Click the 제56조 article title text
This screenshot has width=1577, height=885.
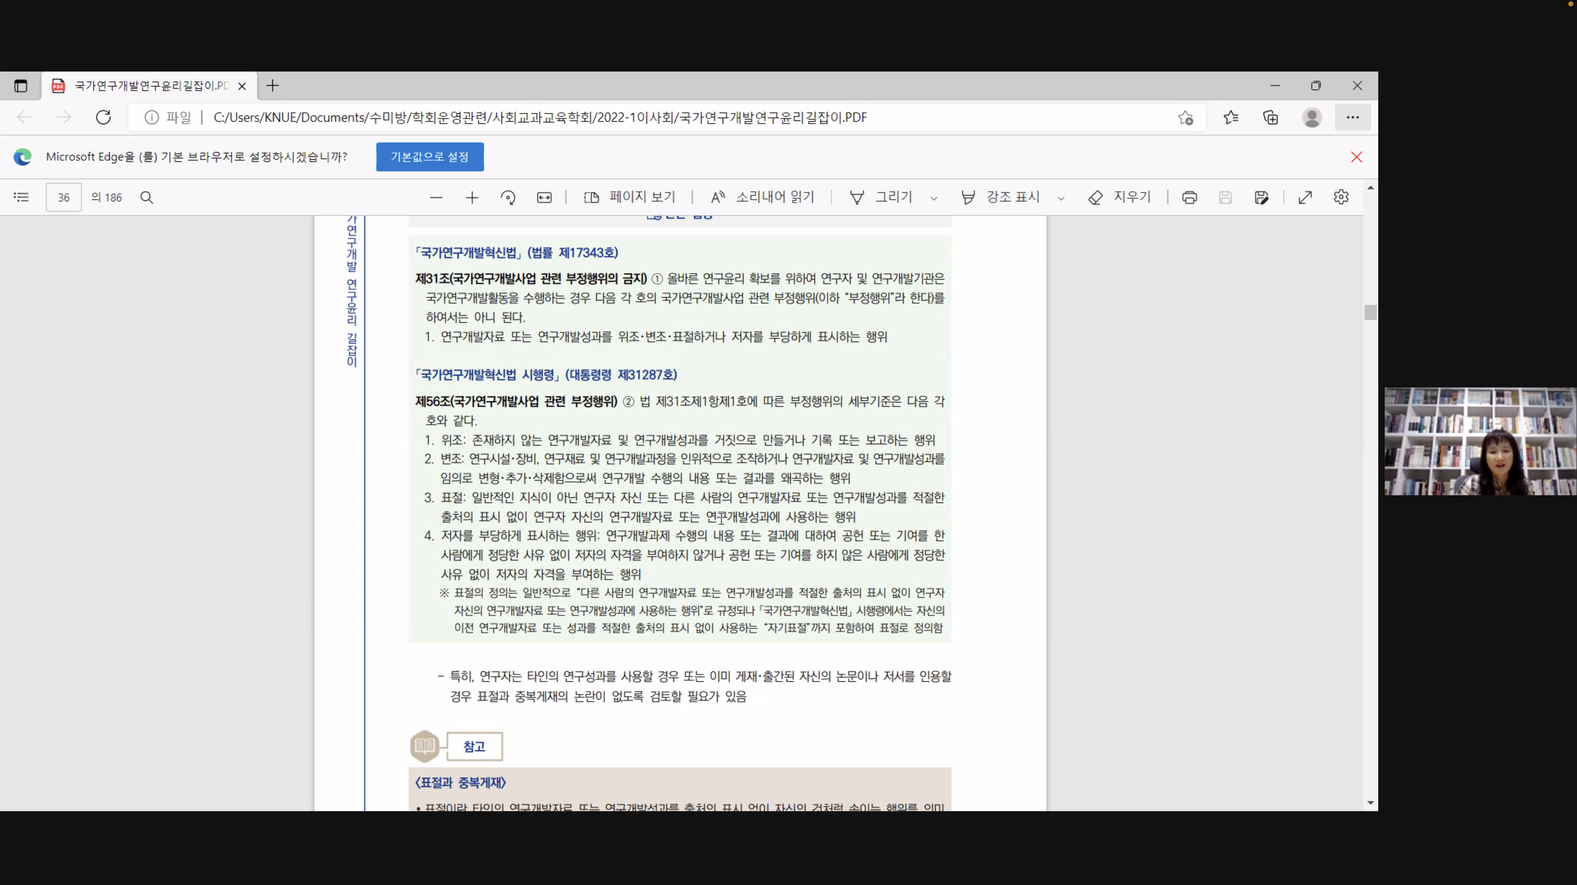point(516,402)
